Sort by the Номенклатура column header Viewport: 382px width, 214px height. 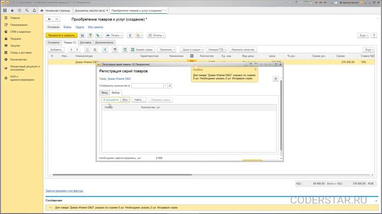tap(84, 56)
